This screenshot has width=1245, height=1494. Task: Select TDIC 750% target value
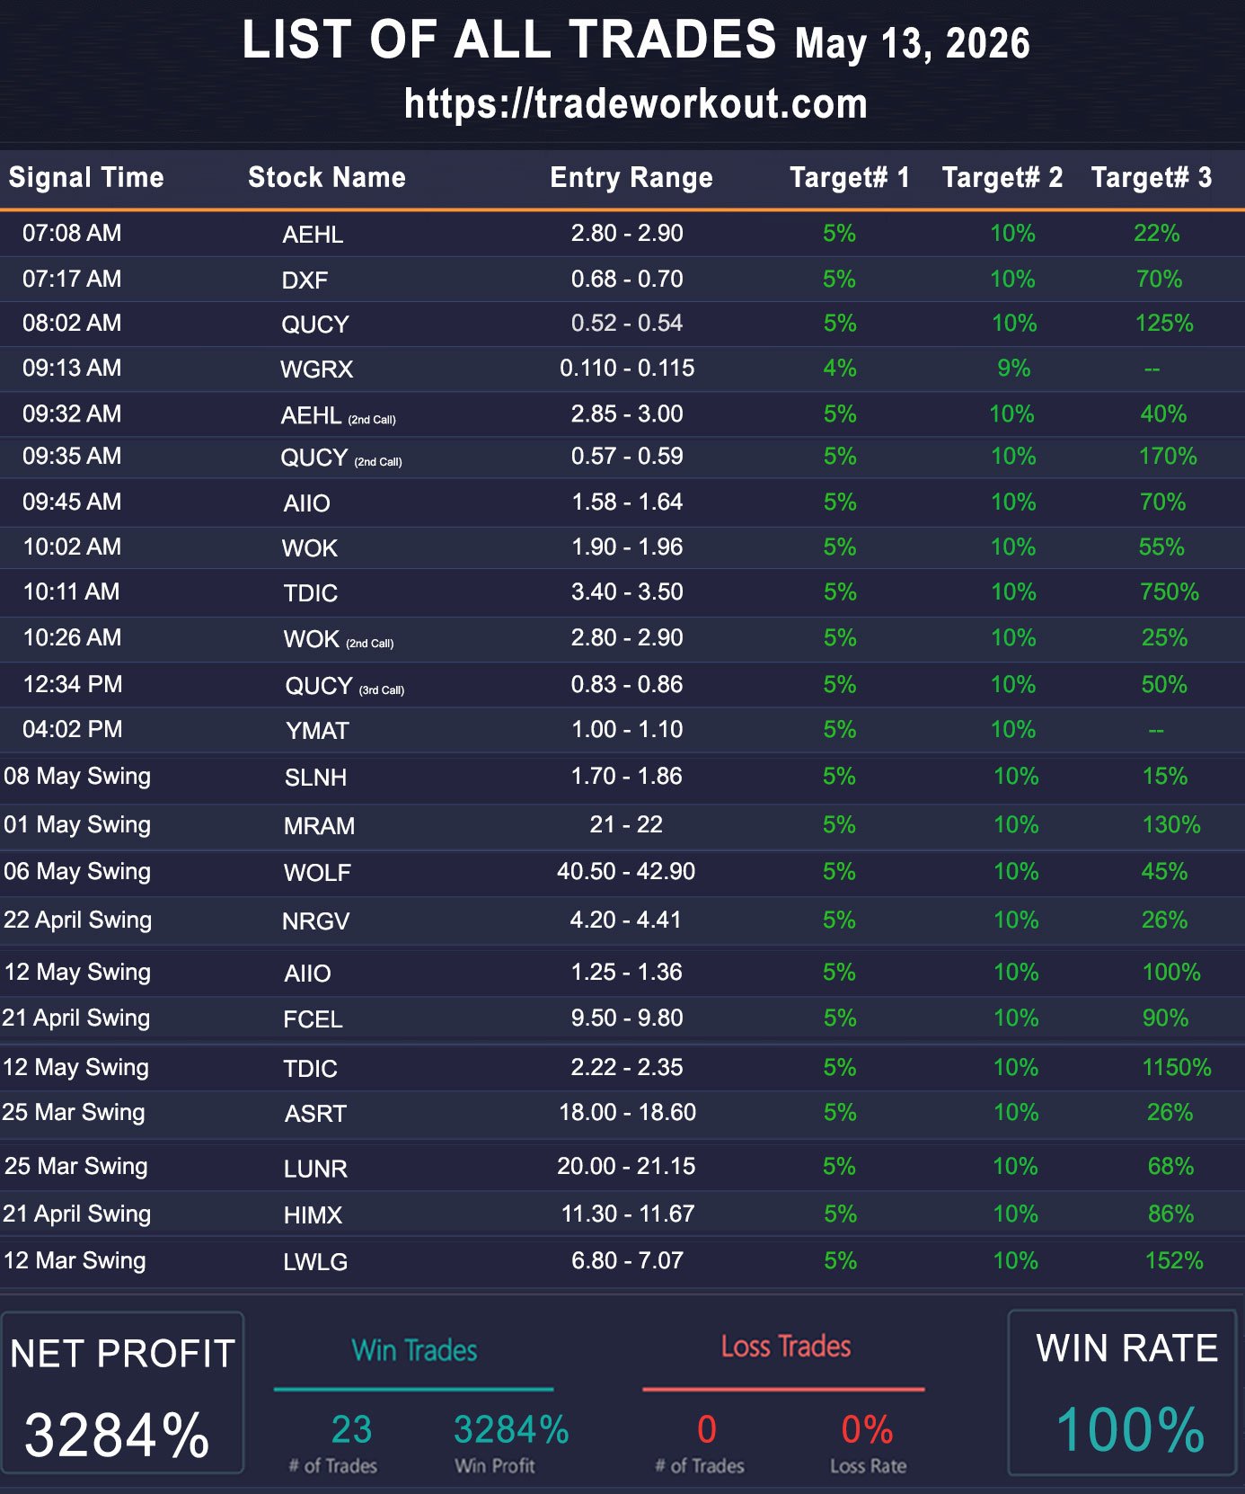1169,591
